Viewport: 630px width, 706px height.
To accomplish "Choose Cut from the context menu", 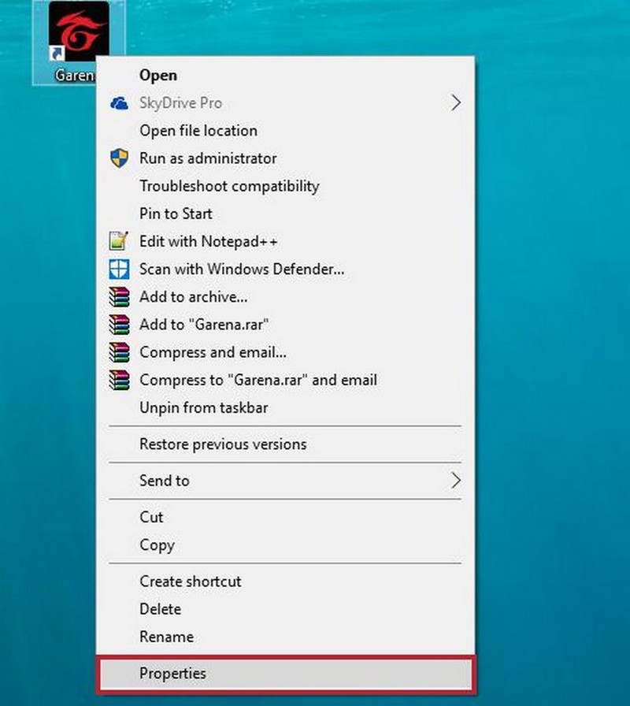I will click(x=285, y=518).
